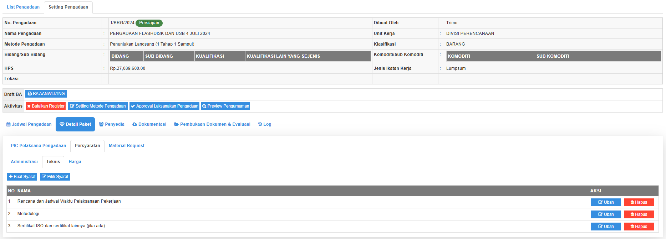Open the Administrasi sub-tab
666x239 pixels.
click(x=24, y=162)
